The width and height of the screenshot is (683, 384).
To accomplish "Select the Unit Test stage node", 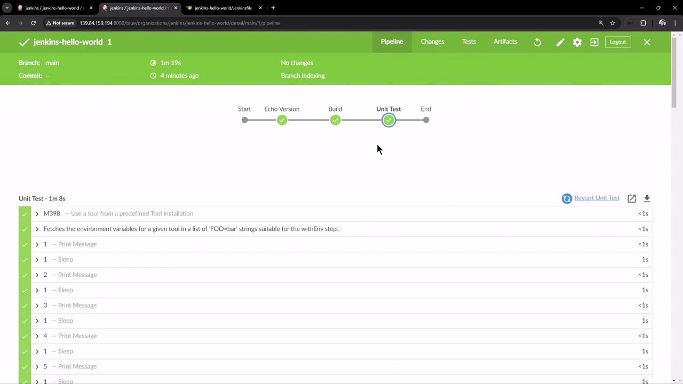I will (388, 120).
